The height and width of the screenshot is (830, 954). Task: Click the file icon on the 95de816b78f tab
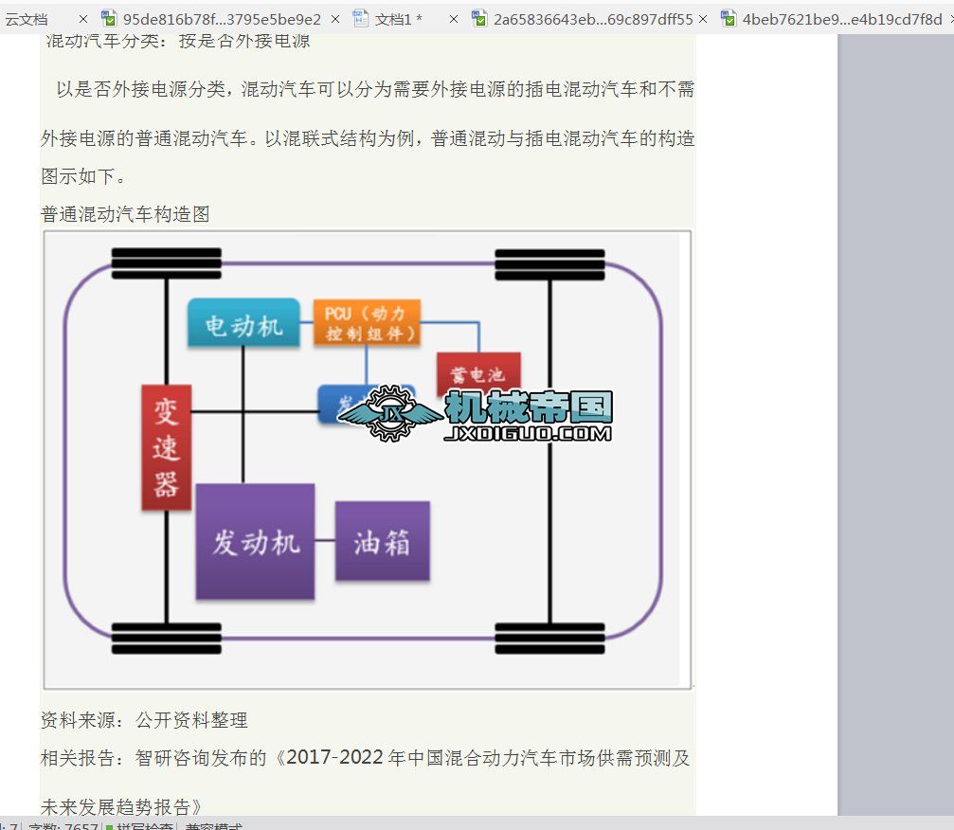pos(109,19)
